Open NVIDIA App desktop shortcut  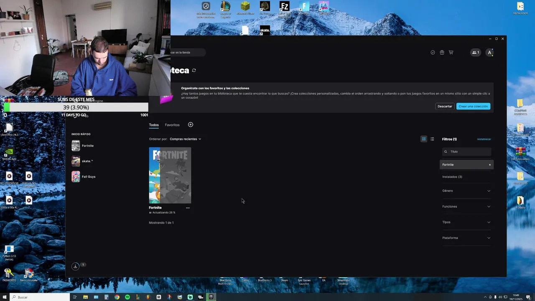pyautogui.click(x=9, y=154)
